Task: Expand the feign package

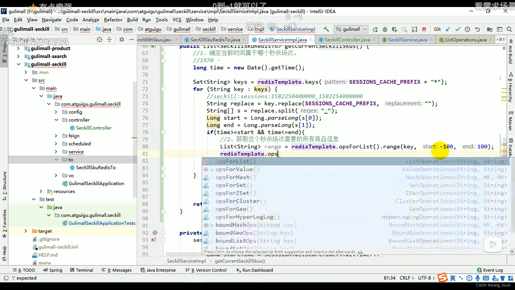Action: pos(56,136)
